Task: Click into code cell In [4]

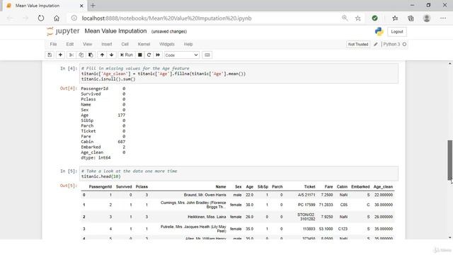Action: pyautogui.click(x=239, y=74)
